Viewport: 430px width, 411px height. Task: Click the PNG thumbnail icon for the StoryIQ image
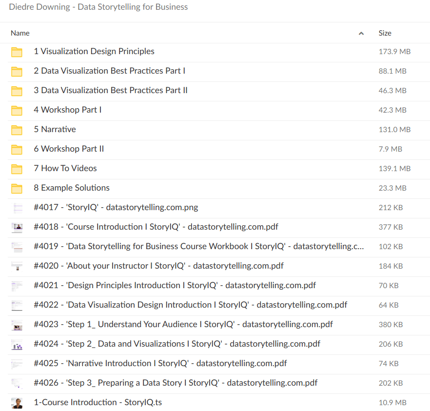coord(16,207)
